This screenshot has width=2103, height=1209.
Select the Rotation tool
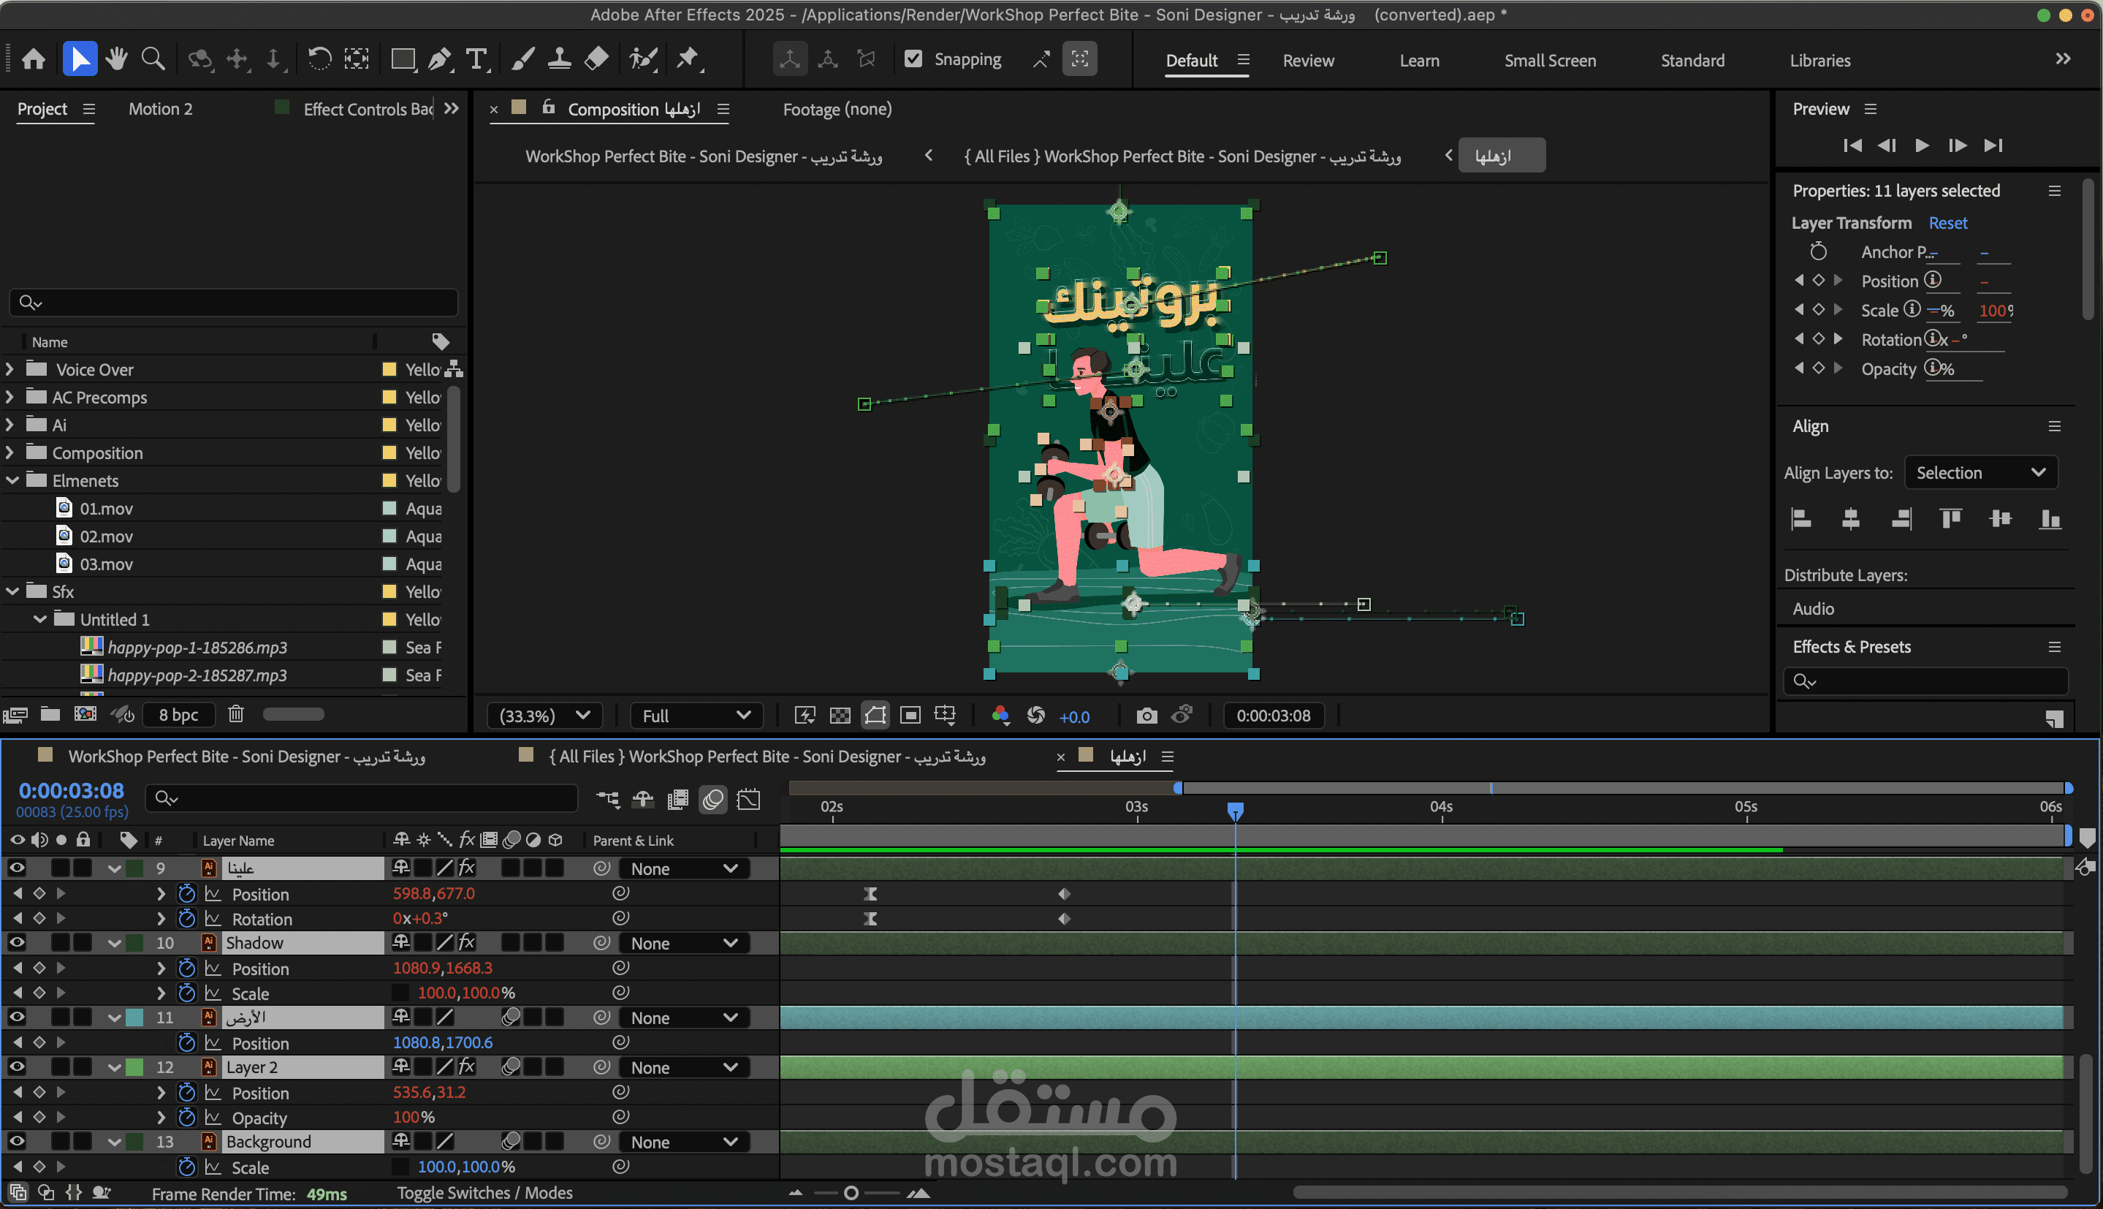319,59
